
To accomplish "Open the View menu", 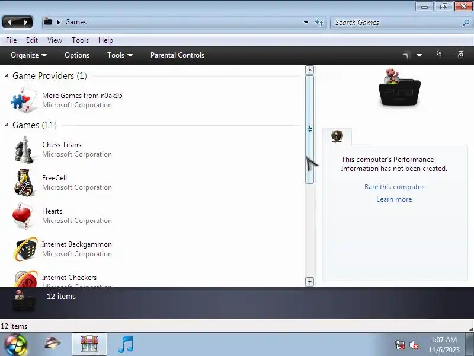I will tap(55, 40).
